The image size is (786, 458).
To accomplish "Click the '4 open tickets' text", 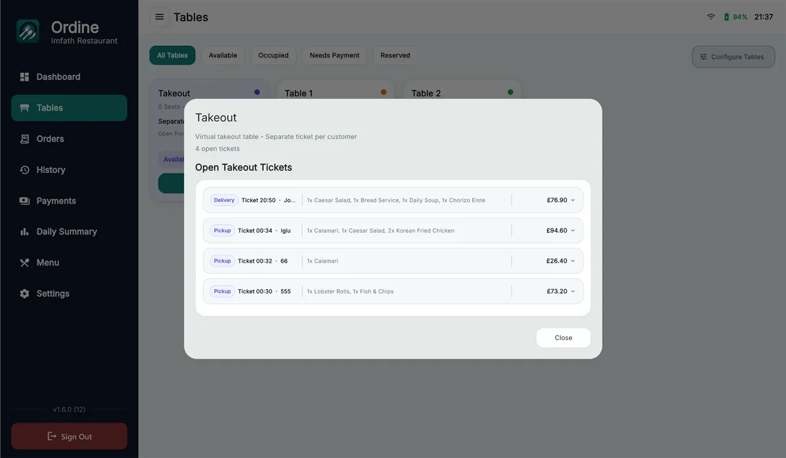I will point(217,149).
